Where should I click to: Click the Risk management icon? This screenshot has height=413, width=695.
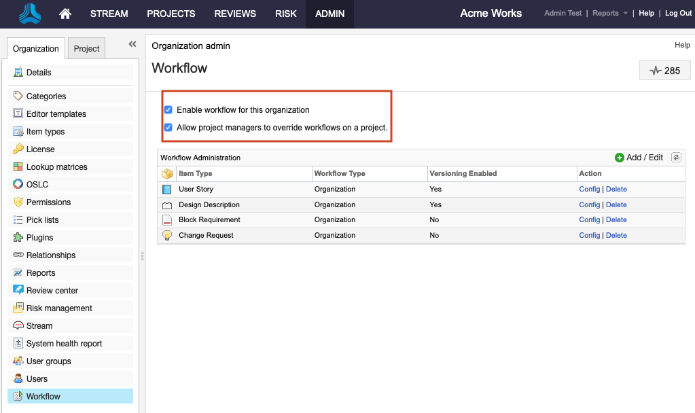pyautogui.click(x=18, y=308)
